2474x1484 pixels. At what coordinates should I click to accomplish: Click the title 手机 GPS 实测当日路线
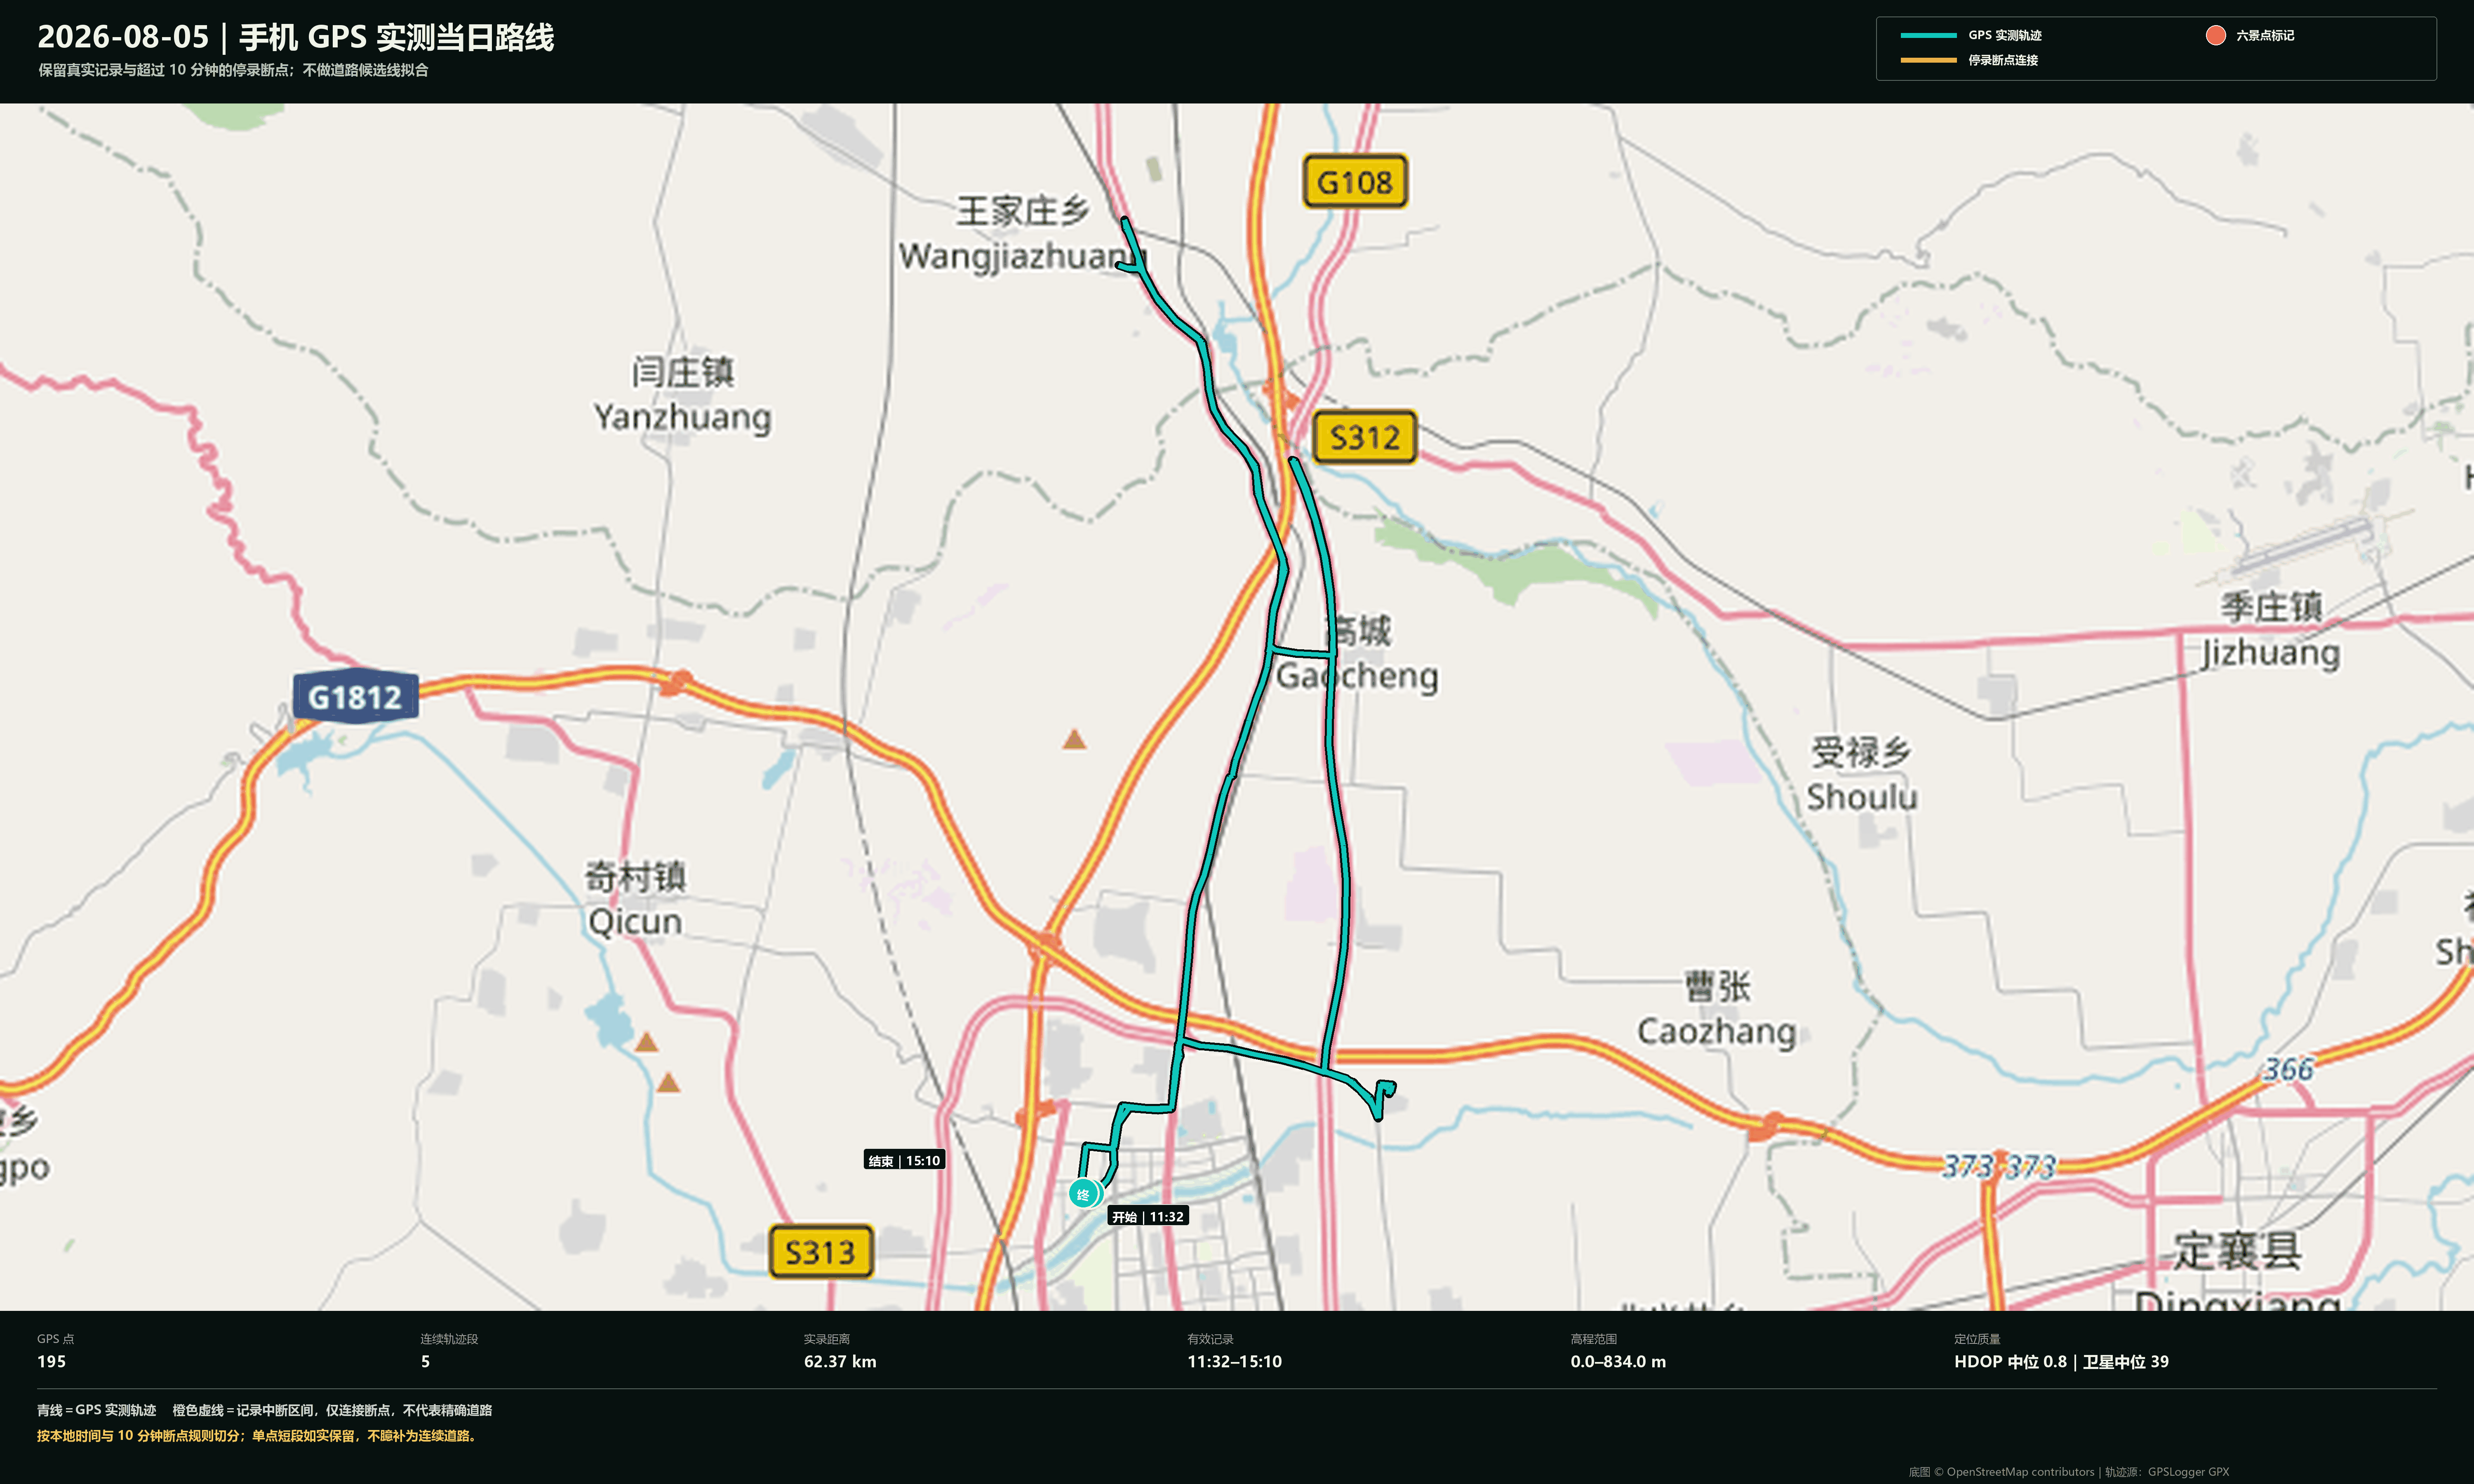(x=396, y=37)
